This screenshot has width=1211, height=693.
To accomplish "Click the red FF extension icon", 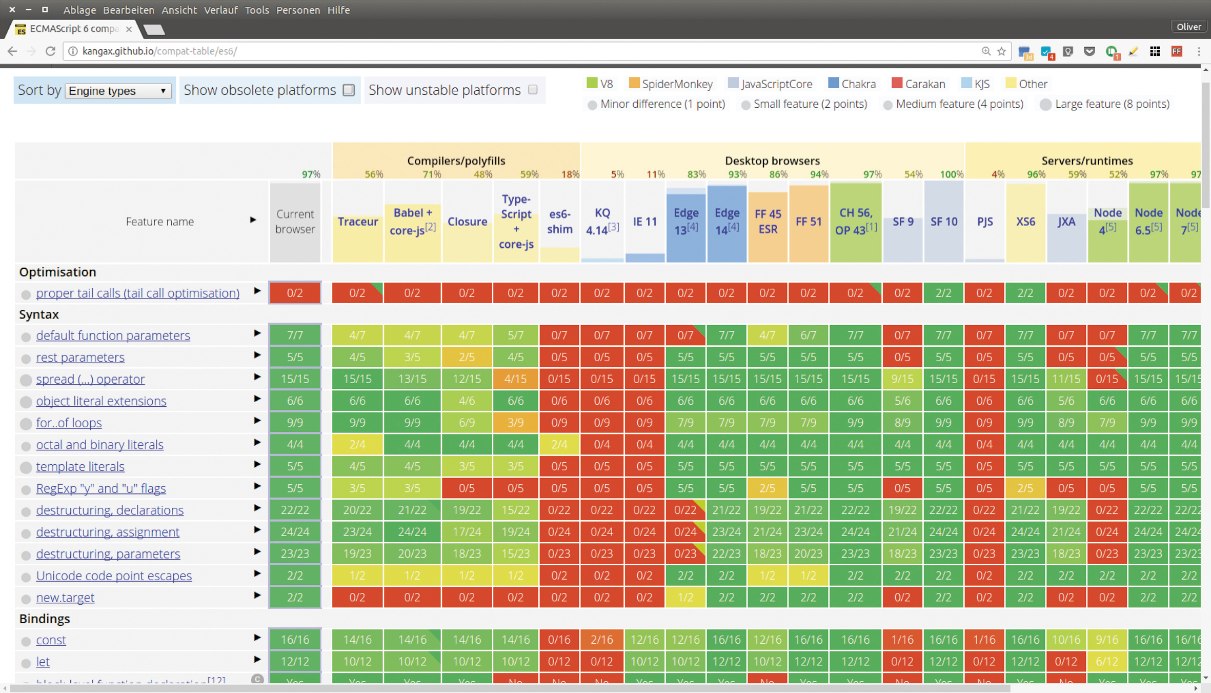I will (x=1177, y=51).
